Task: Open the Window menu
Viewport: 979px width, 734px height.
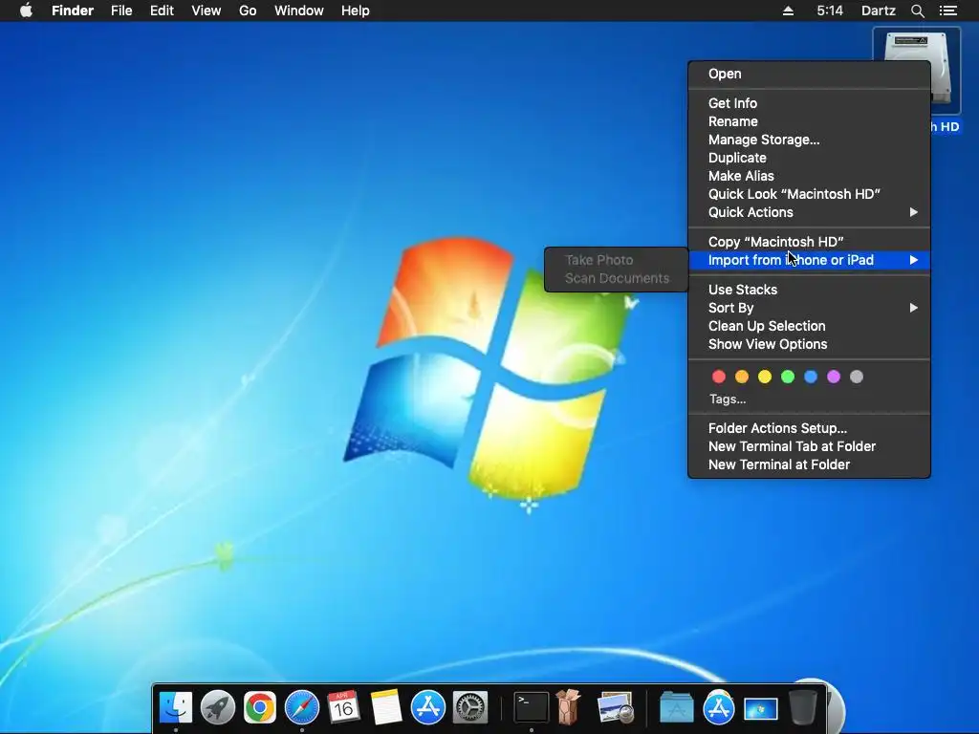Action: pos(299,11)
